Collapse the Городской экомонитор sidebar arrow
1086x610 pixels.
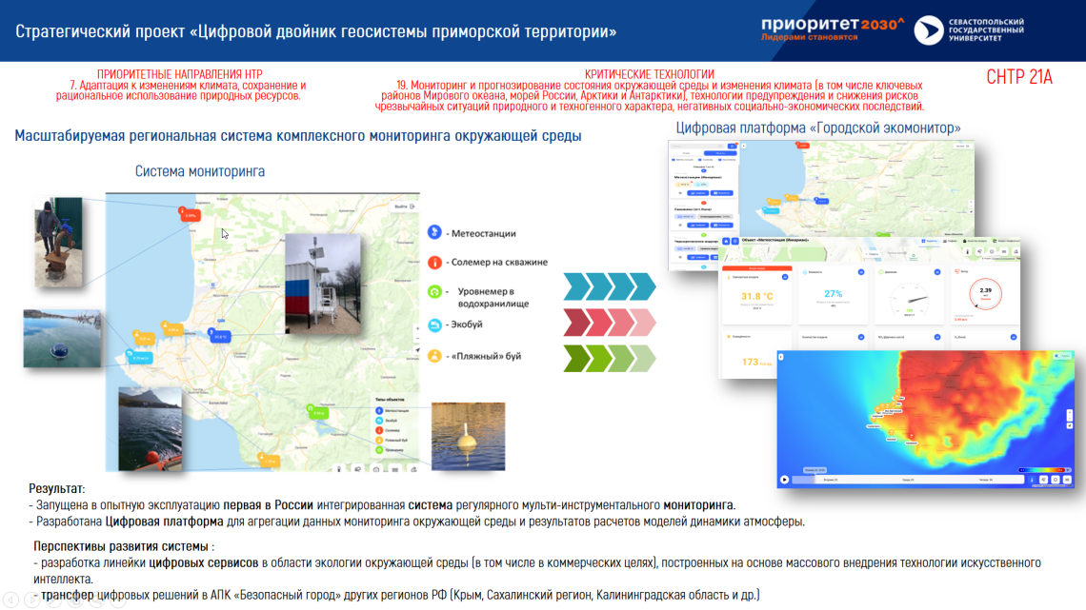[743, 146]
